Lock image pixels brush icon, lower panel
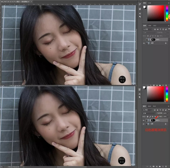This screenshot has height=168, width=170. [x=150, y=117]
